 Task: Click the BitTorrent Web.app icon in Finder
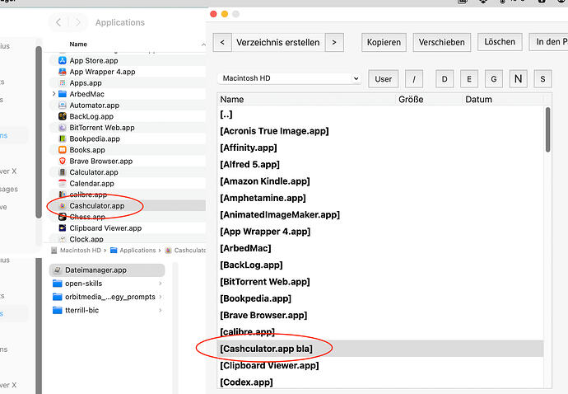pyautogui.click(x=63, y=128)
